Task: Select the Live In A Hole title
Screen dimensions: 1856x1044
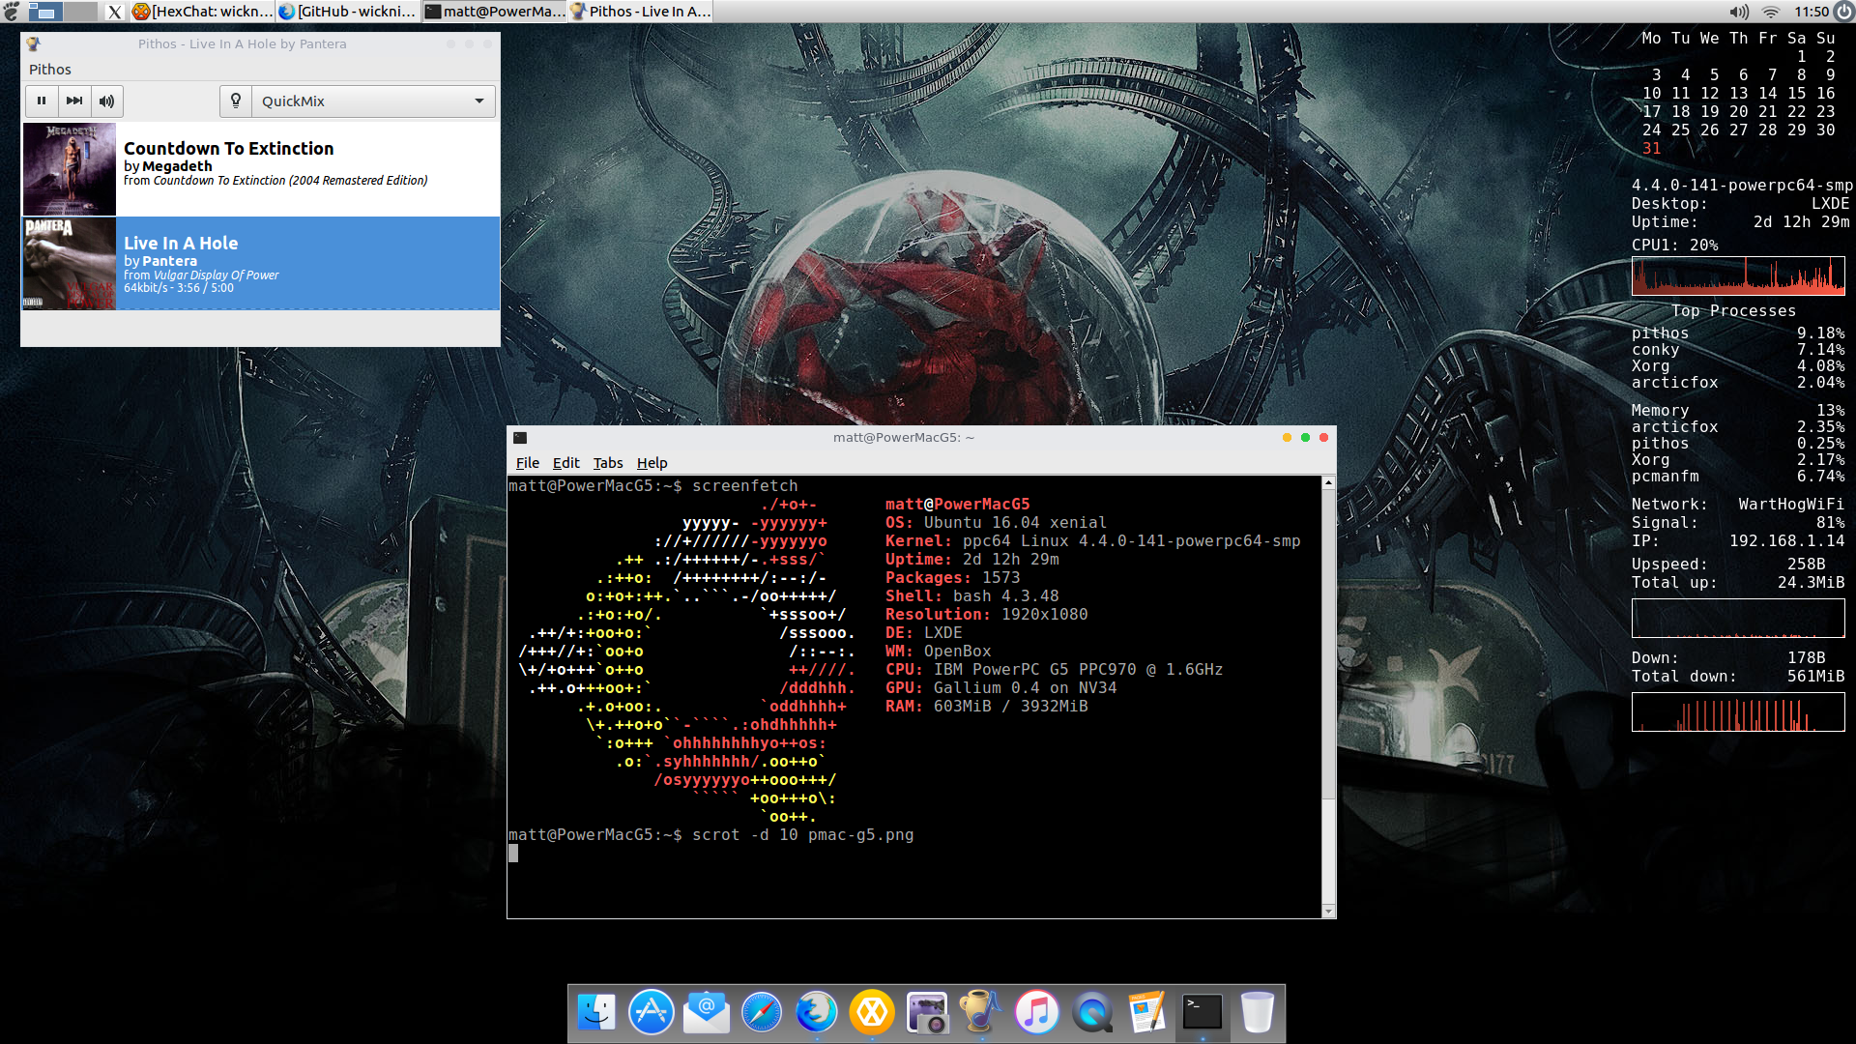Action: [x=181, y=243]
